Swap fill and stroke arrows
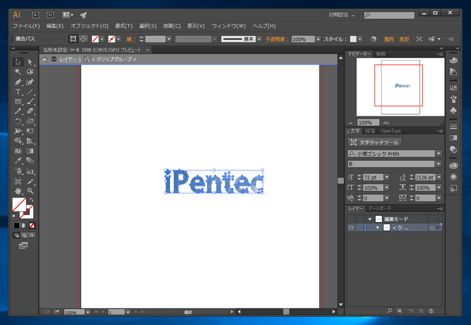The image size is (471, 325). 32,200
